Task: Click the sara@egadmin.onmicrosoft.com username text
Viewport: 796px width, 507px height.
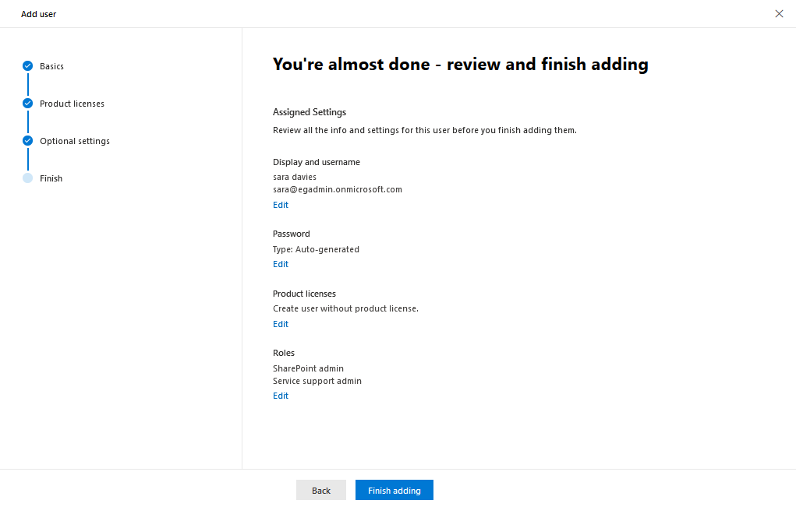Action: click(x=338, y=189)
